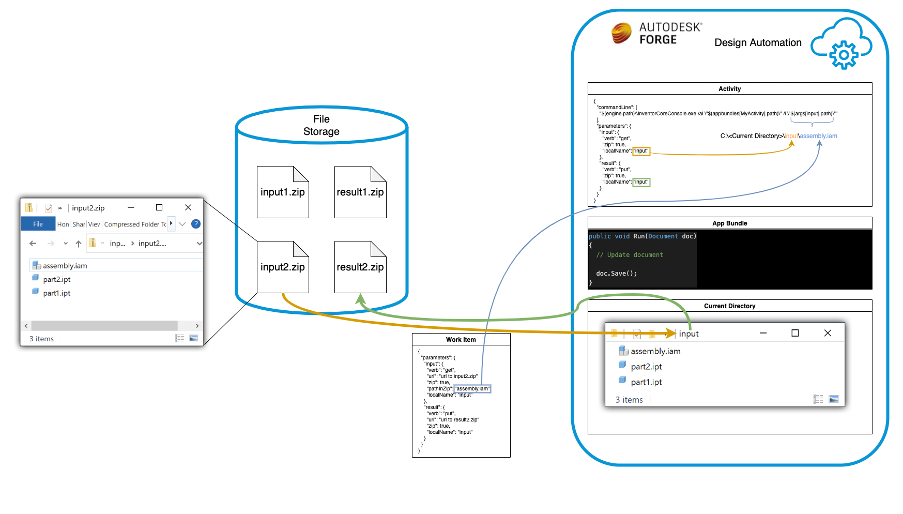Screen dimensions: 903x514
Task: Click the Autodesk Forge logo
Action: (656, 34)
